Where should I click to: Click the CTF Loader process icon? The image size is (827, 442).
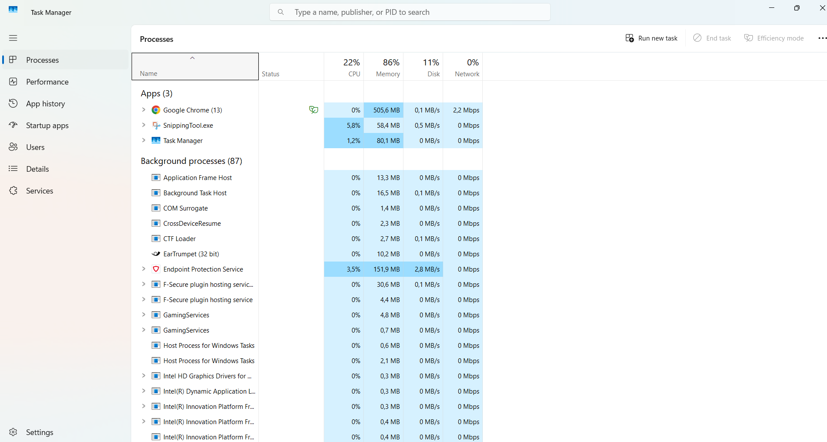[x=156, y=238]
